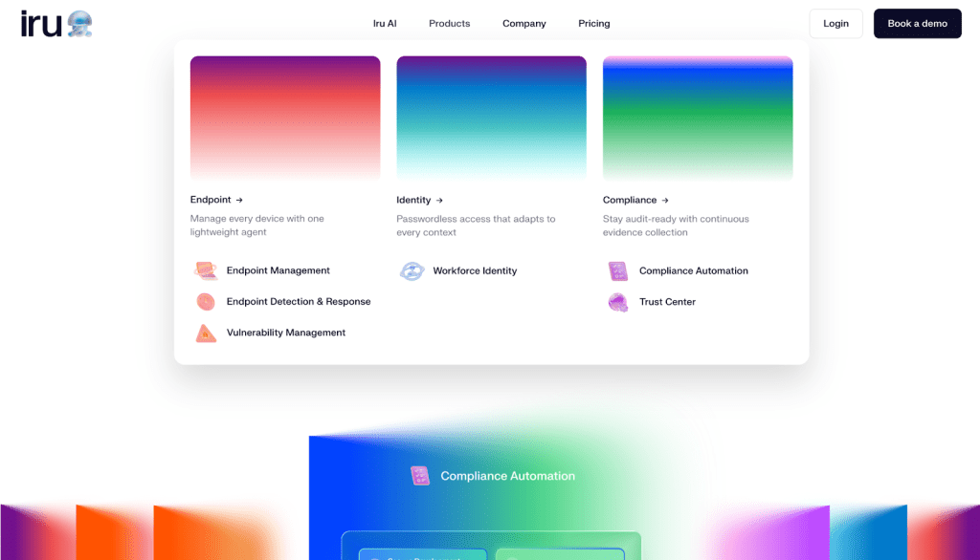980x560 pixels.
Task: Click the Iru logo icon
Action: (x=57, y=24)
